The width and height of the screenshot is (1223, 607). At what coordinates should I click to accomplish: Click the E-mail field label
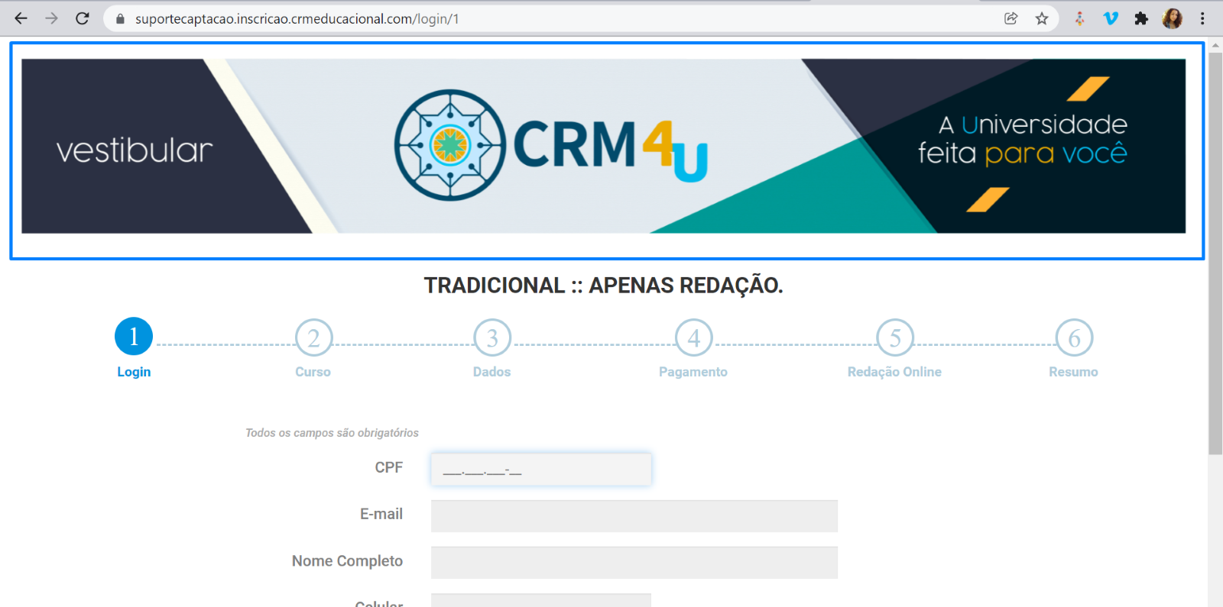(x=381, y=514)
